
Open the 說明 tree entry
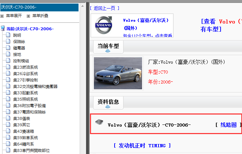[x=17, y=35]
